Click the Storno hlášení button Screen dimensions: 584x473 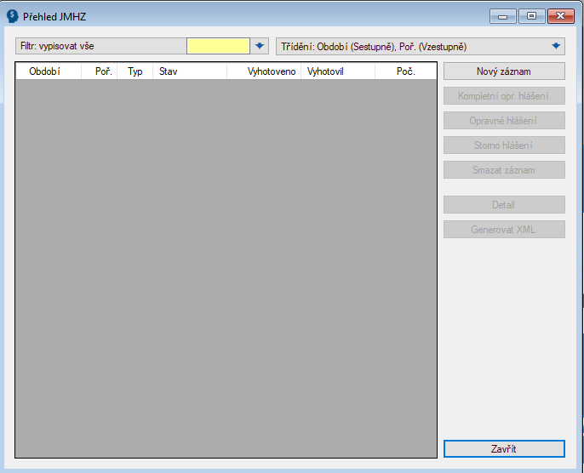coord(504,145)
